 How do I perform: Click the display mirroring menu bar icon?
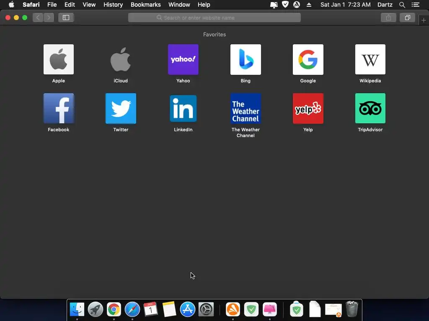point(274,5)
